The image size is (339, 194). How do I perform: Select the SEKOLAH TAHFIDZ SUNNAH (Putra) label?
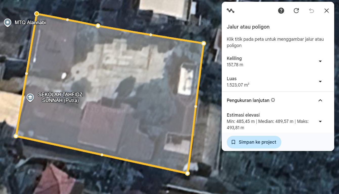point(60,98)
